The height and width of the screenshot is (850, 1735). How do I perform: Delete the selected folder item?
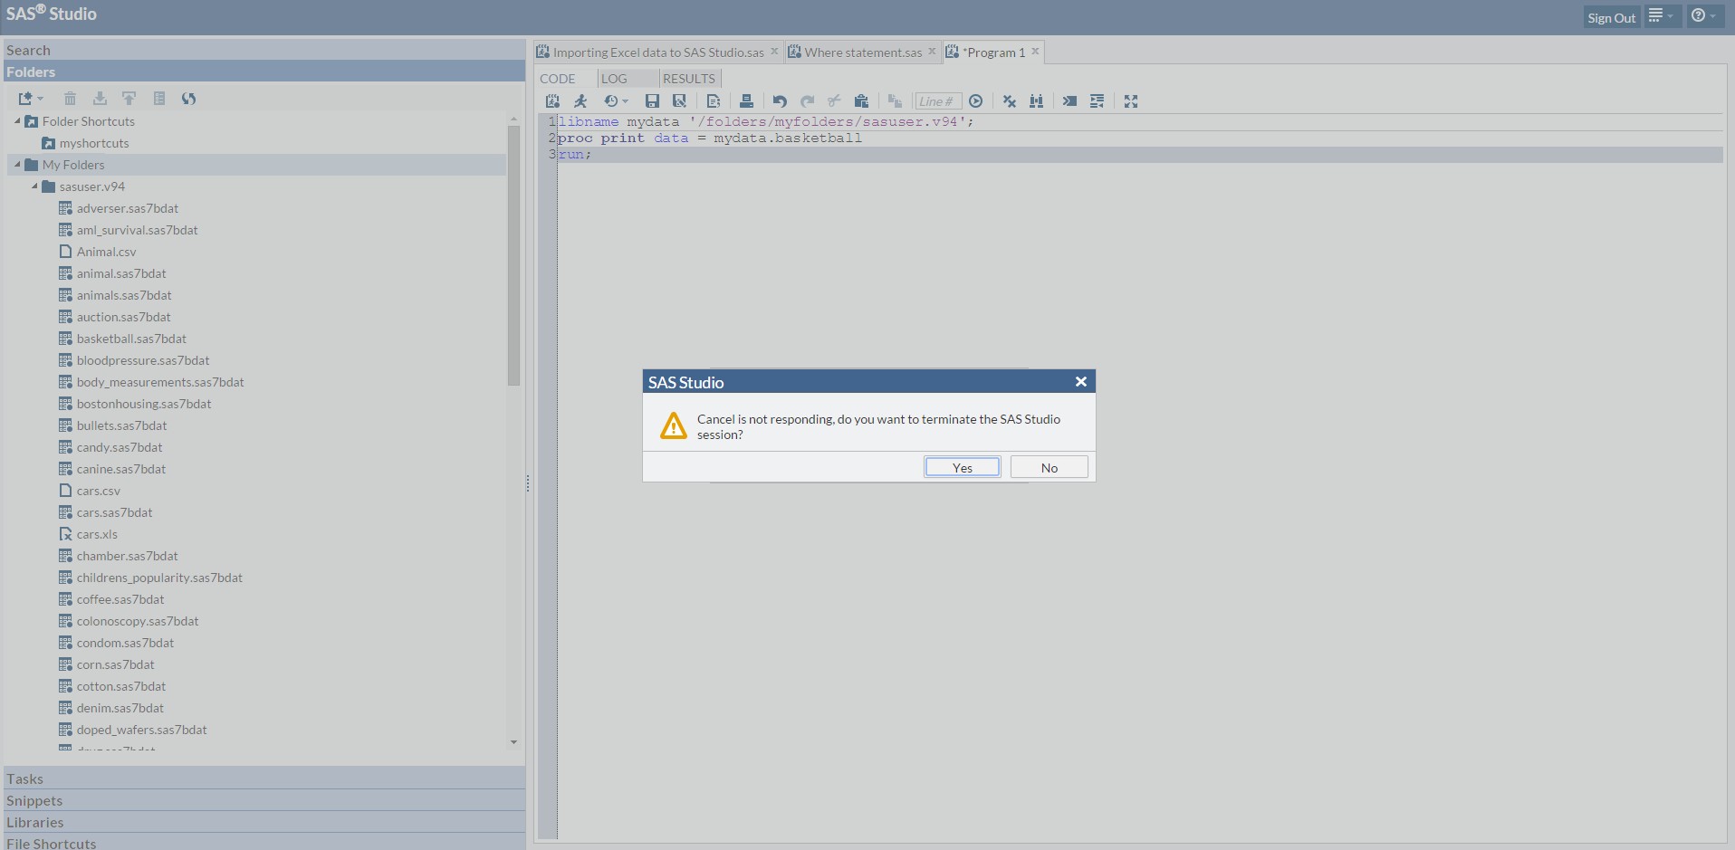coord(70,98)
